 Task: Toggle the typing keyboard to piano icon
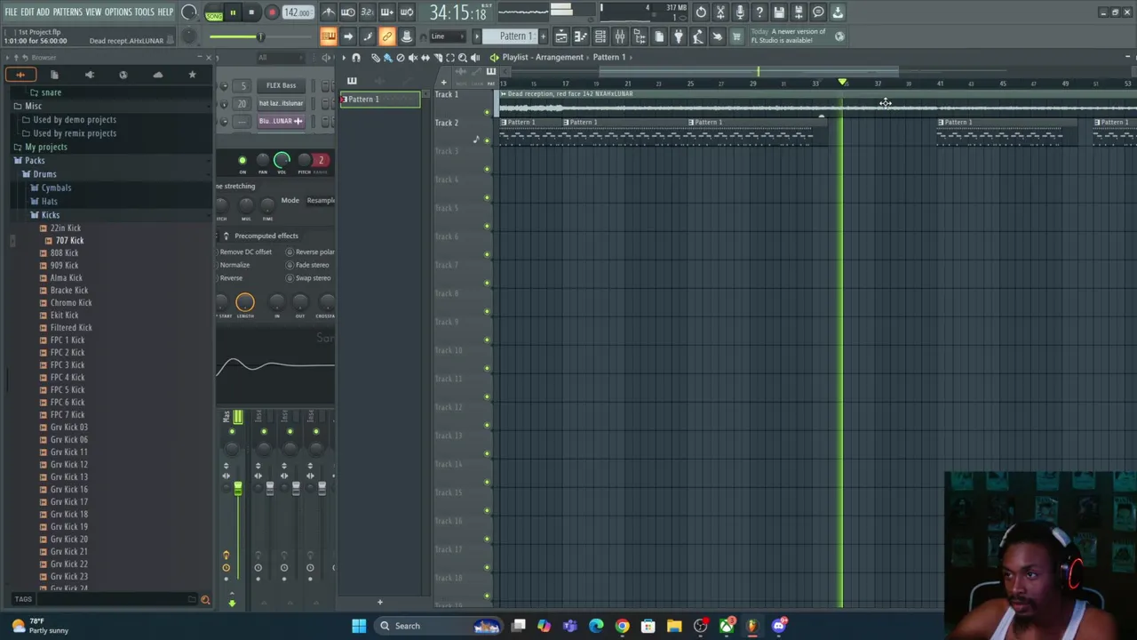point(329,36)
